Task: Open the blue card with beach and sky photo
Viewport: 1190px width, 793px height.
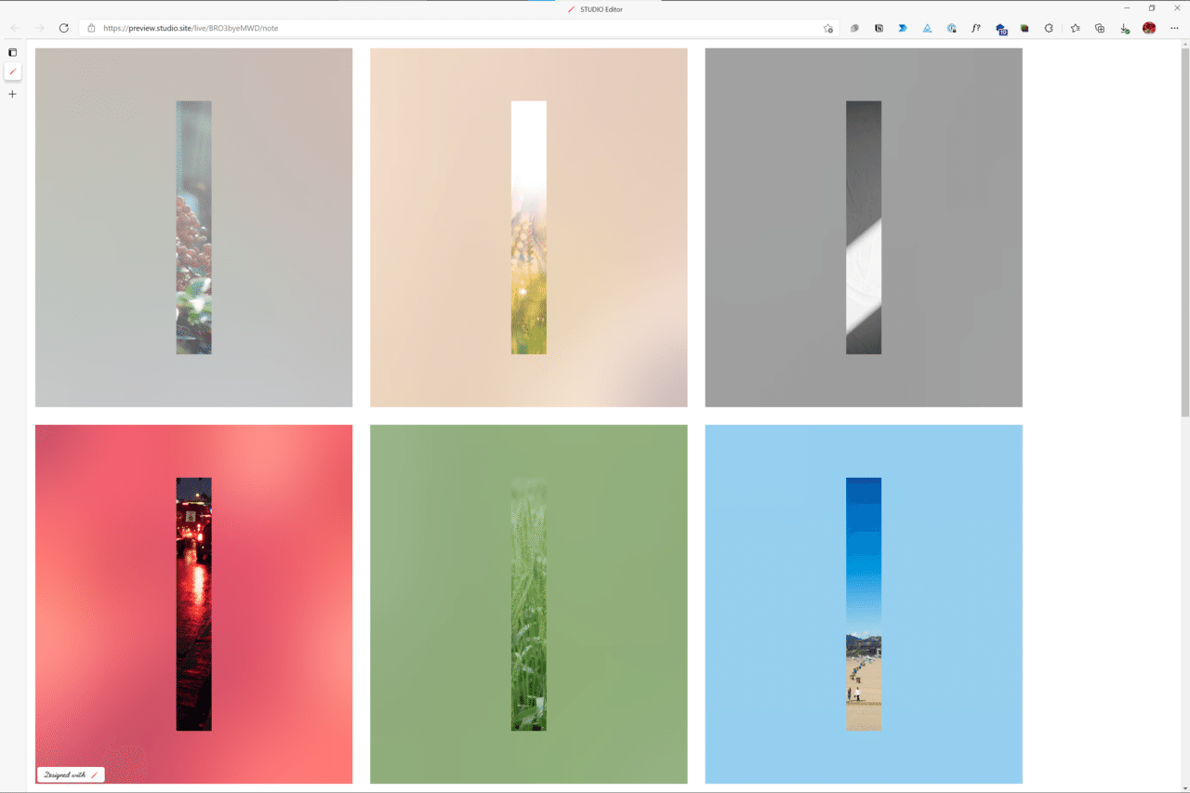Action: click(x=863, y=604)
